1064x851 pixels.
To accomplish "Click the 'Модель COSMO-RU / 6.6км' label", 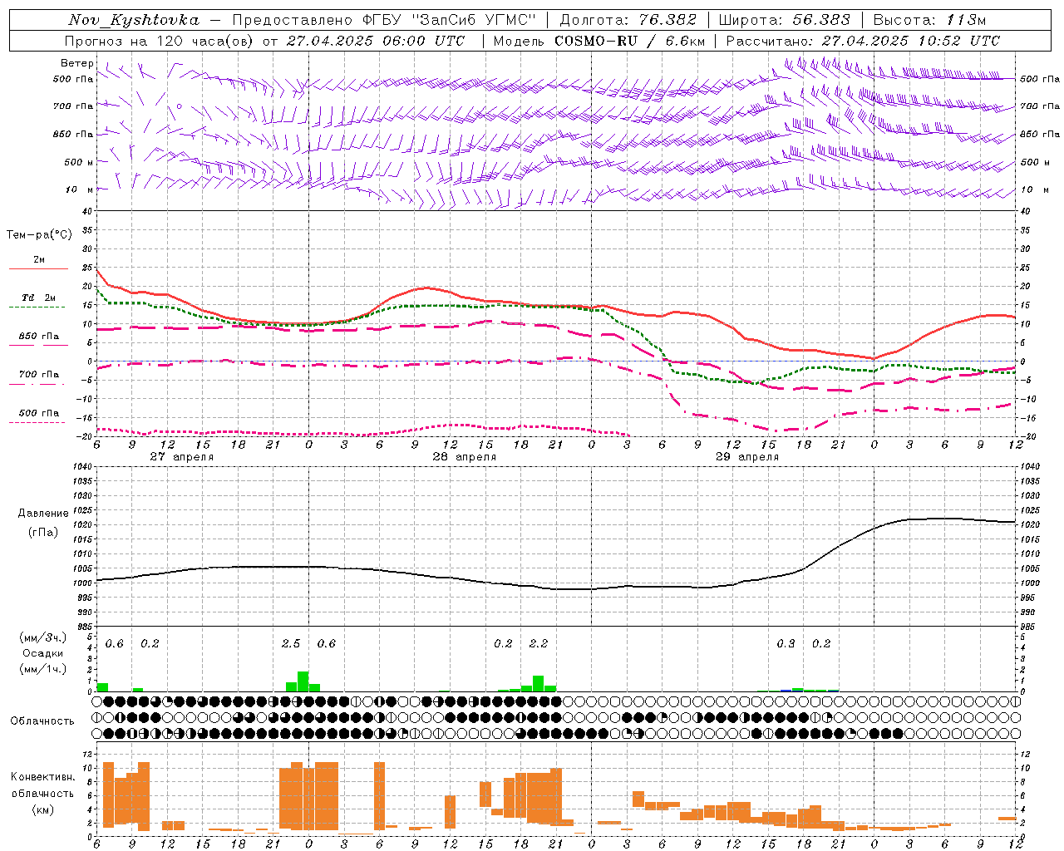I will pos(598,41).
